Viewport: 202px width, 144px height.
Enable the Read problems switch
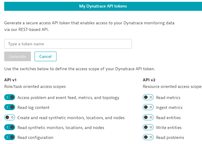[x=148, y=137]
